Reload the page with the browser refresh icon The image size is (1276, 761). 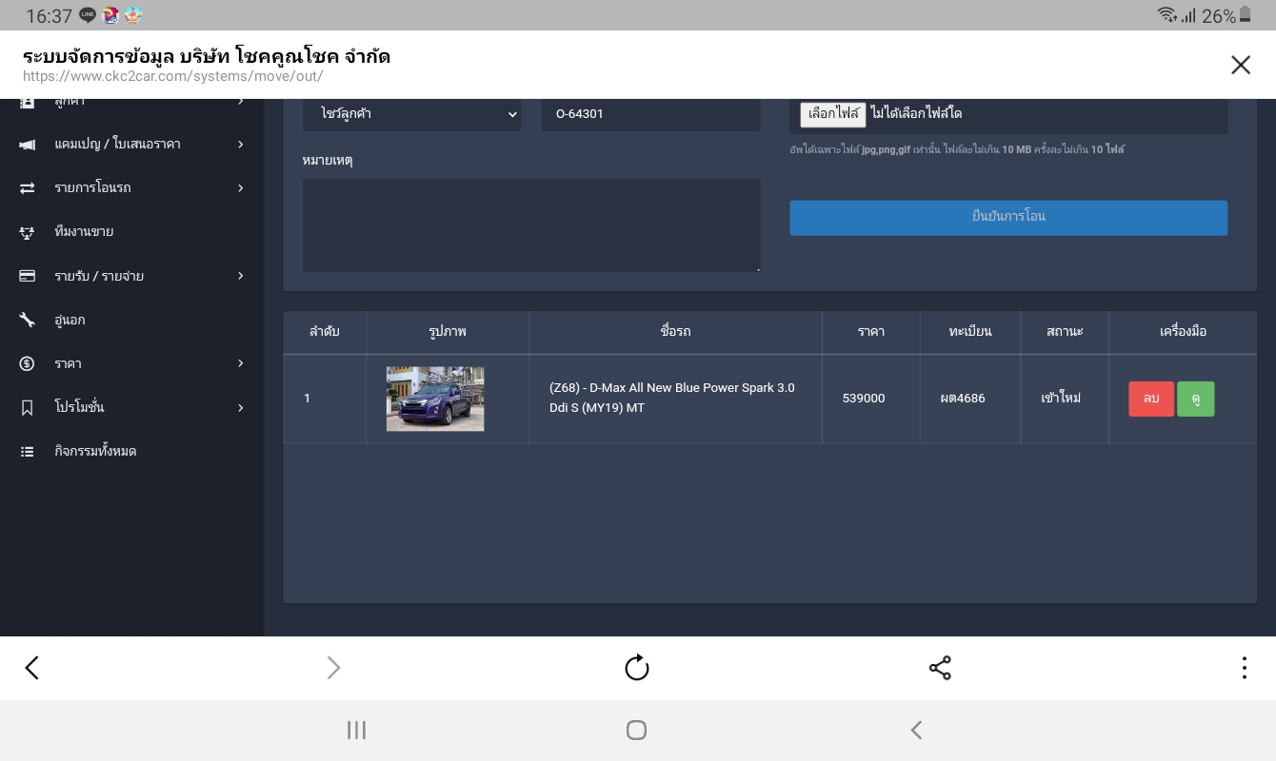tap(637, 668)
